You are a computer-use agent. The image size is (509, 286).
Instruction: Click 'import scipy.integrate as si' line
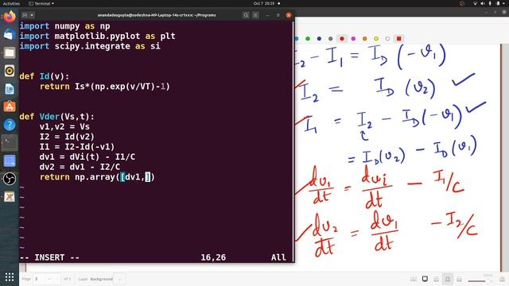[x=90, y=46]
